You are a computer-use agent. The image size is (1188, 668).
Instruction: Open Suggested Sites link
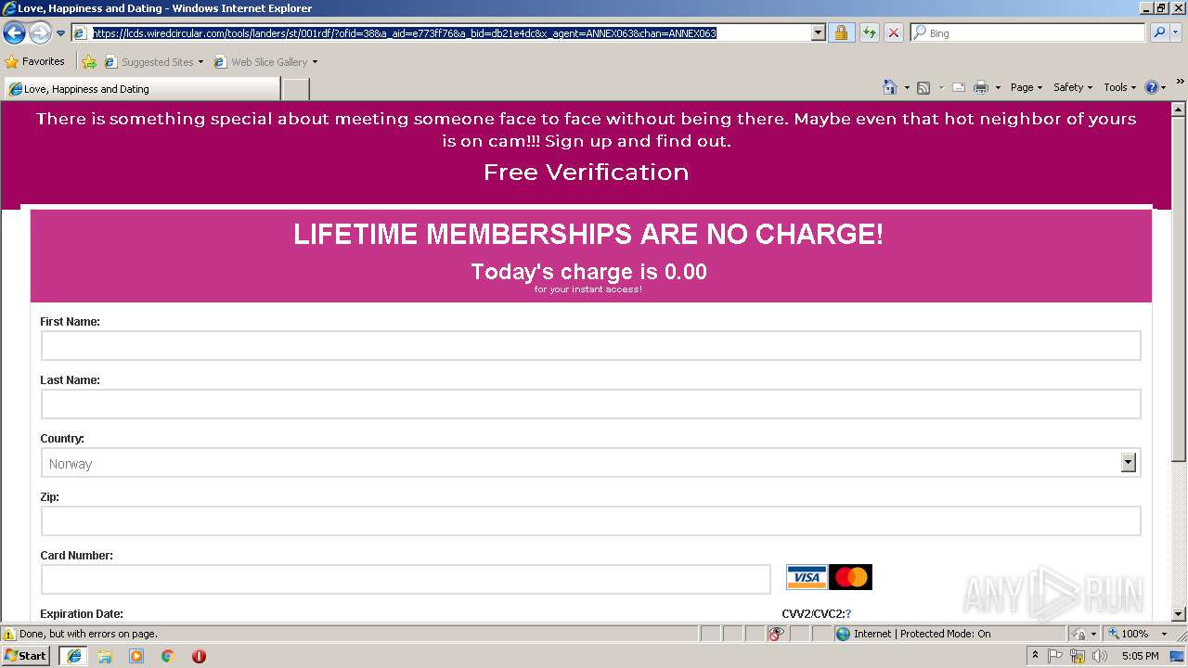(x=153, y=62)
